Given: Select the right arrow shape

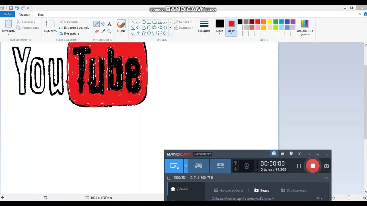Looking at the screenshot, I should point(155,27).
